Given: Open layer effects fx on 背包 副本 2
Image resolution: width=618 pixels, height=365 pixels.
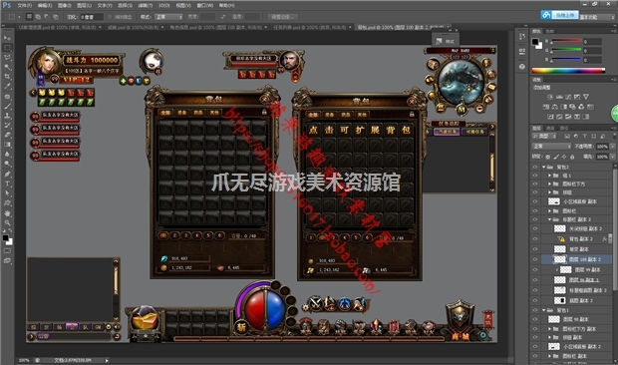Looking at the screenshot, I should [x=605, y=239].
